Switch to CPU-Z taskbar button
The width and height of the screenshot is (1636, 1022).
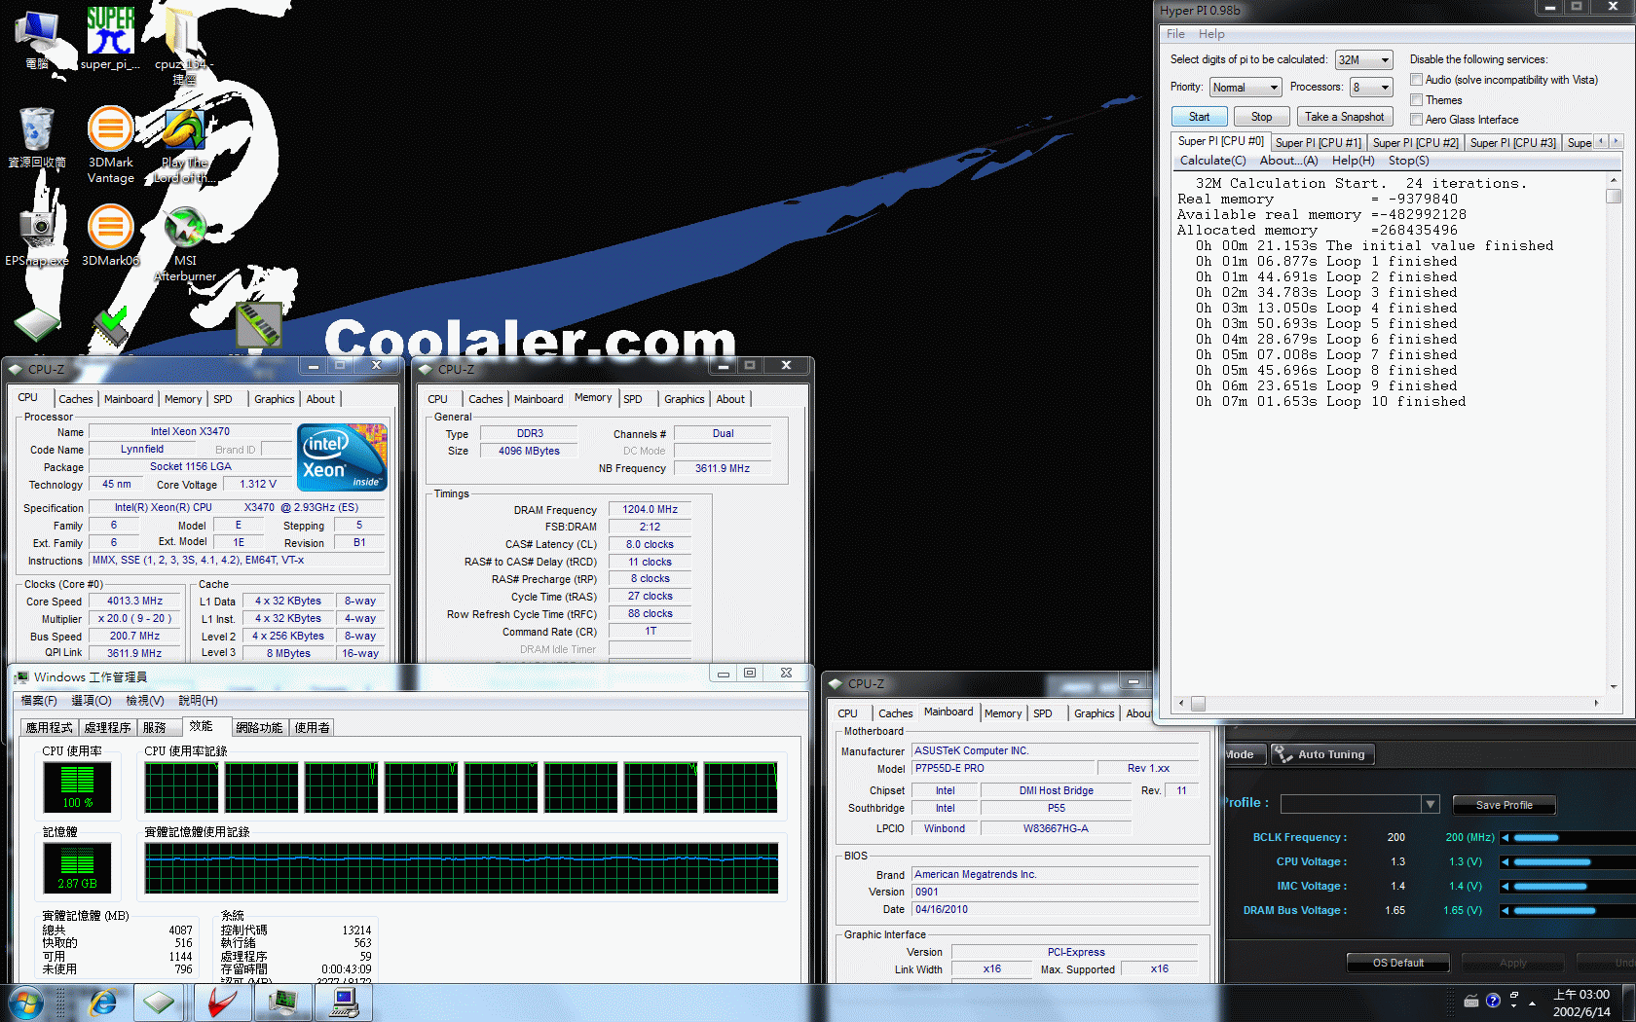point(159,1003)
